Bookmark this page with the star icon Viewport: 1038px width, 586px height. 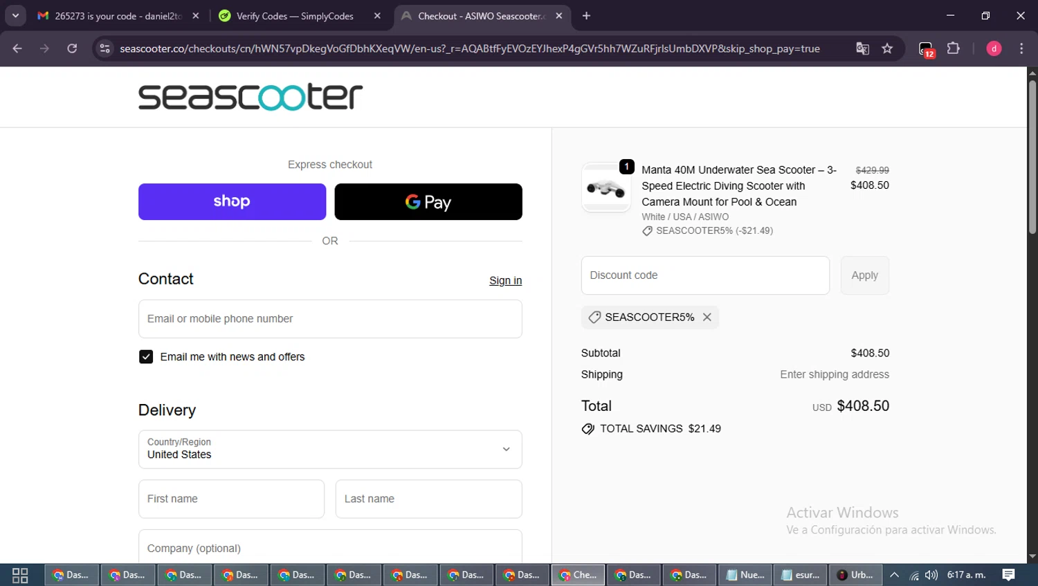(887, 48)
